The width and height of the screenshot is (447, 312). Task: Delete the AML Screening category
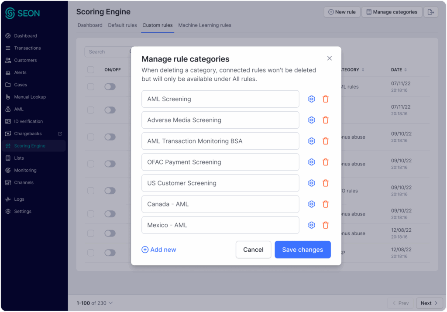325,99
